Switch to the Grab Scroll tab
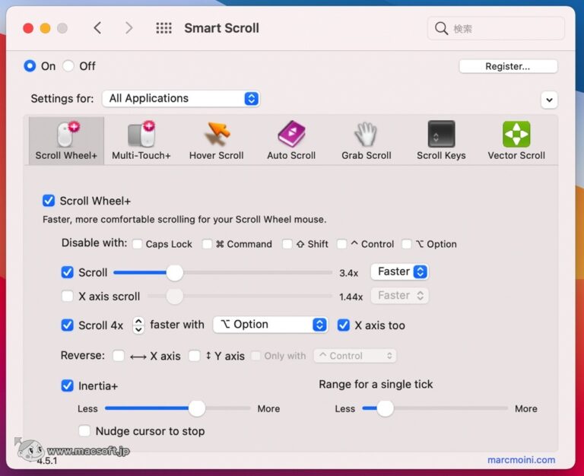The image size is (584, 476). pyautogui.click(x=366, y=141)
